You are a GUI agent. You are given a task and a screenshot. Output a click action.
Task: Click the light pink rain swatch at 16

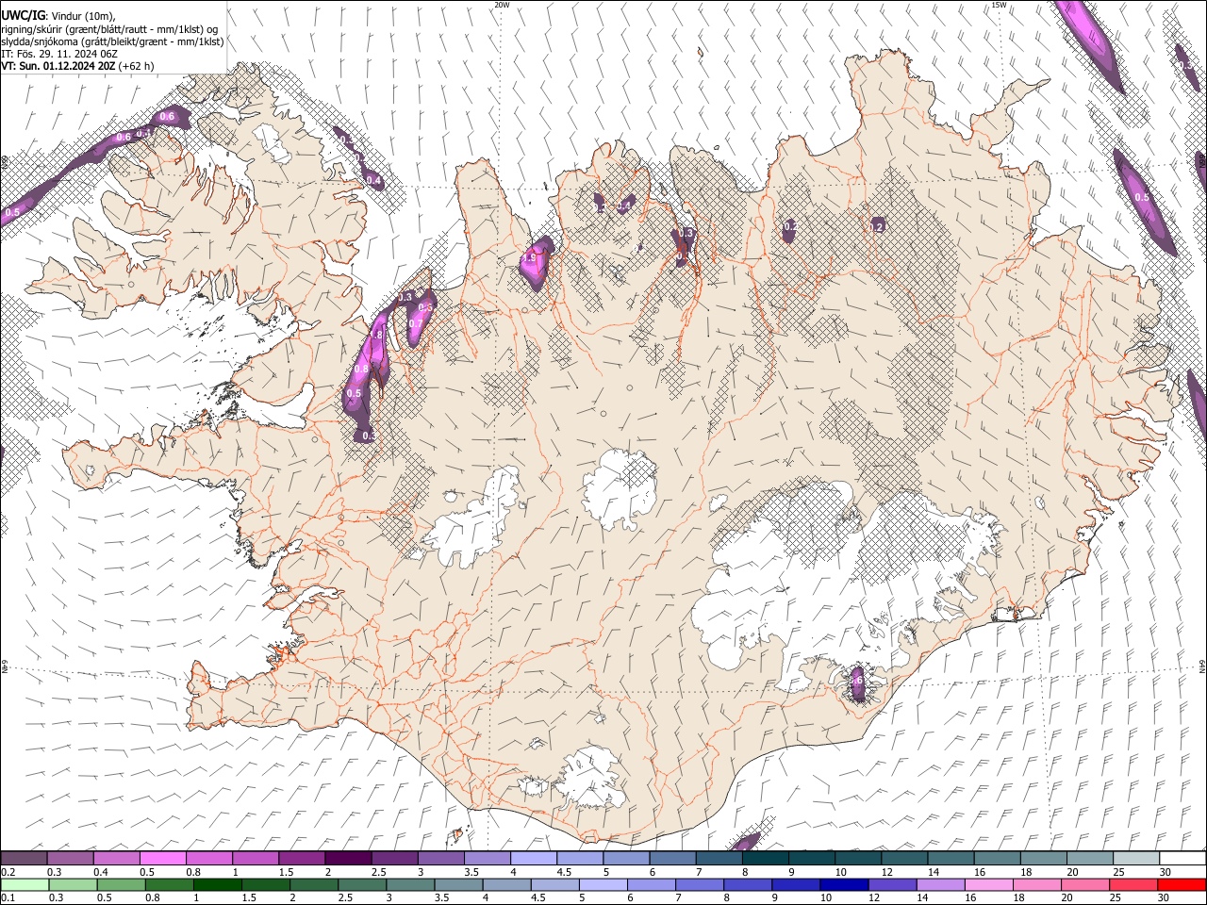click(x=988, y=884)
